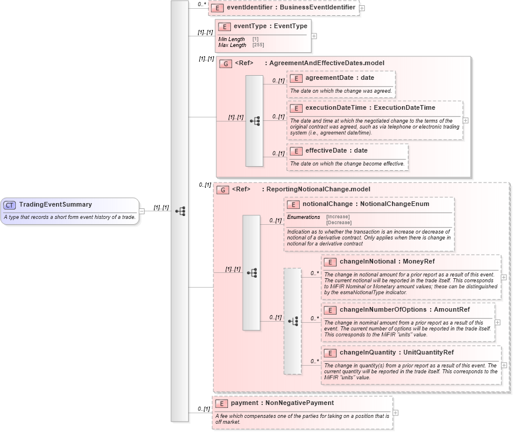This screenshot has height=432, width=513.
Task: Click the agreementDate element icon
Action: 296,77
